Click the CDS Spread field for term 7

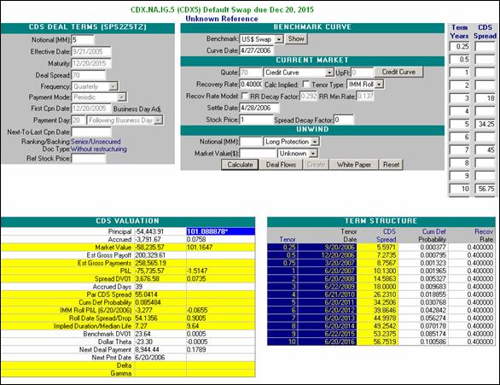[x=485, y=150]
